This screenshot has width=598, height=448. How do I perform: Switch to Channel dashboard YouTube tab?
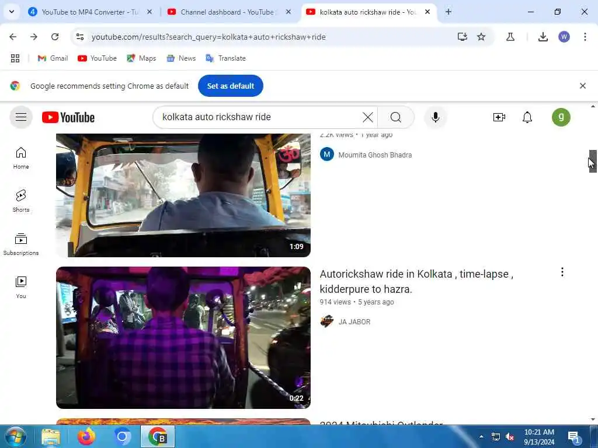(x=228, y=12)
